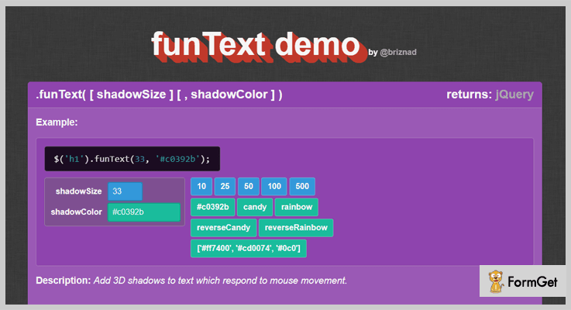This screenshot has width=571, height=310.
Task: Choose the rainbow shadow color preset
Action: coord(297,207)
